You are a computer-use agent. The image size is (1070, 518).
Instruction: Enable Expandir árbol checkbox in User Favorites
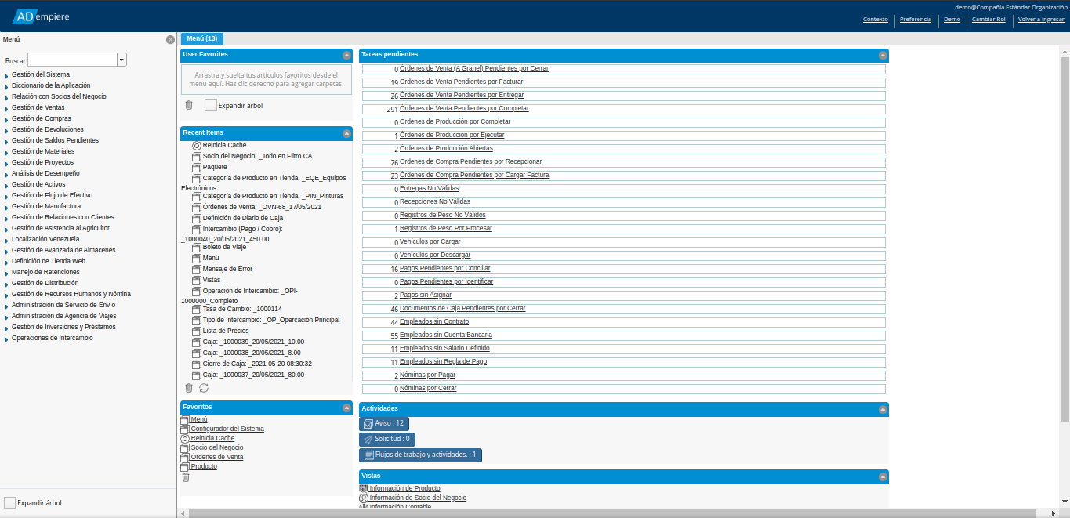211,105
